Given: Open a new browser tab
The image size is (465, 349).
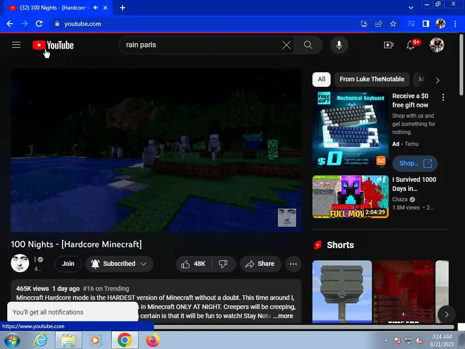Looking at the screenshot, I should (123, 8).
